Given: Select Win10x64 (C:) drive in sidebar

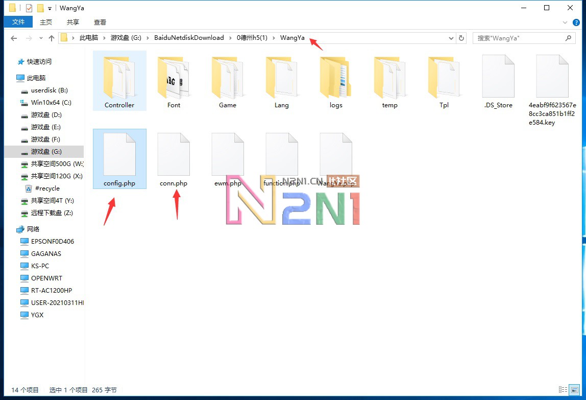Looking at the screenshot, I should pos(51,103).
